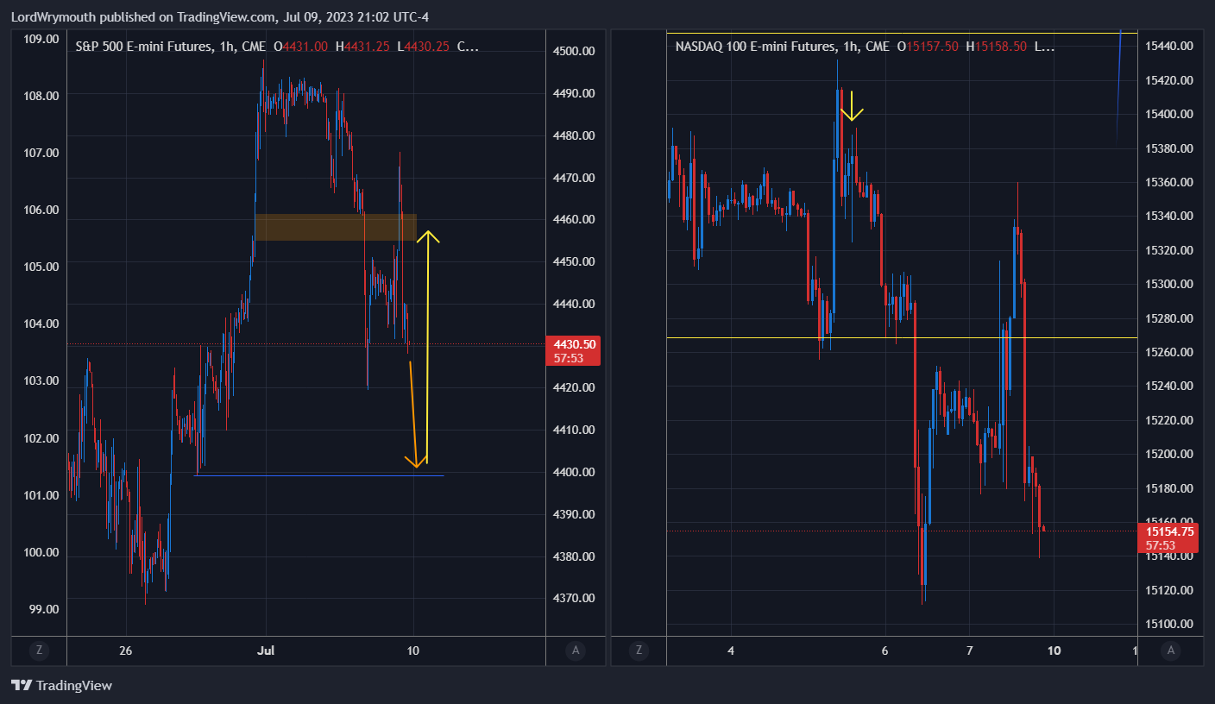The width and height of the screenshot is (1215, 704).
Task: Click the 100.00 label on the left axis
Action: (41, 552)
